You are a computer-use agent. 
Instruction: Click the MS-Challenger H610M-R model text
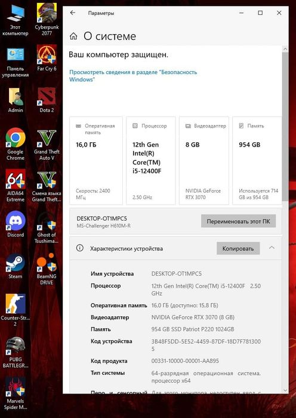click(103, 226)
